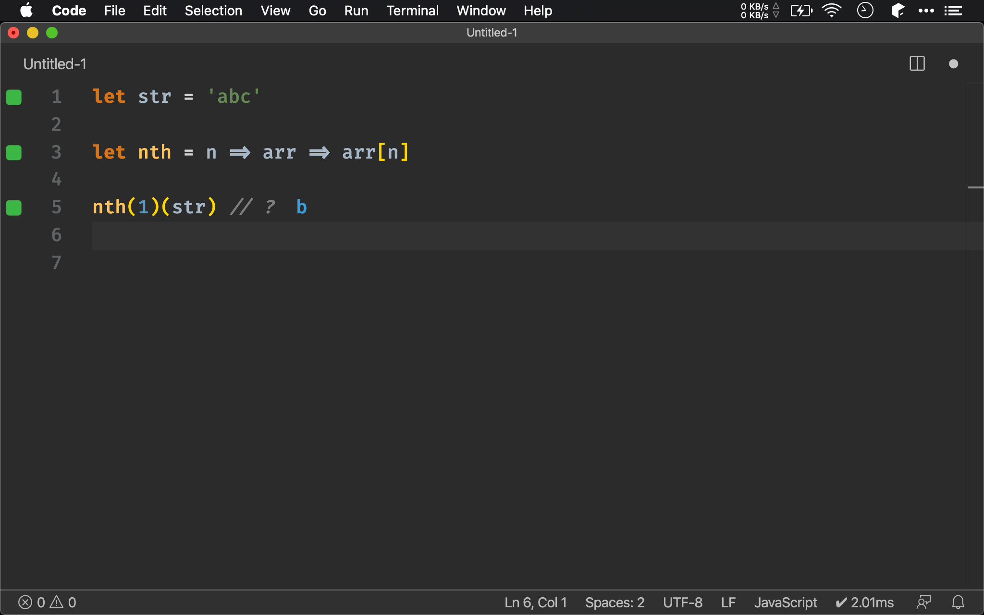Select the Untitled-1 editor tab
984x615 pixels.
[x=55, y=64]
